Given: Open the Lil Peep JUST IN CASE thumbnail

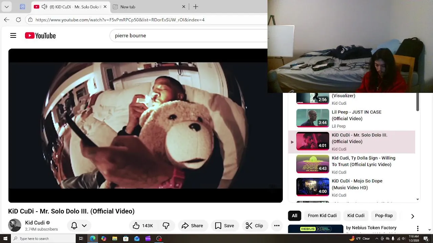Looking at the screenshot, I should [313, 118].
